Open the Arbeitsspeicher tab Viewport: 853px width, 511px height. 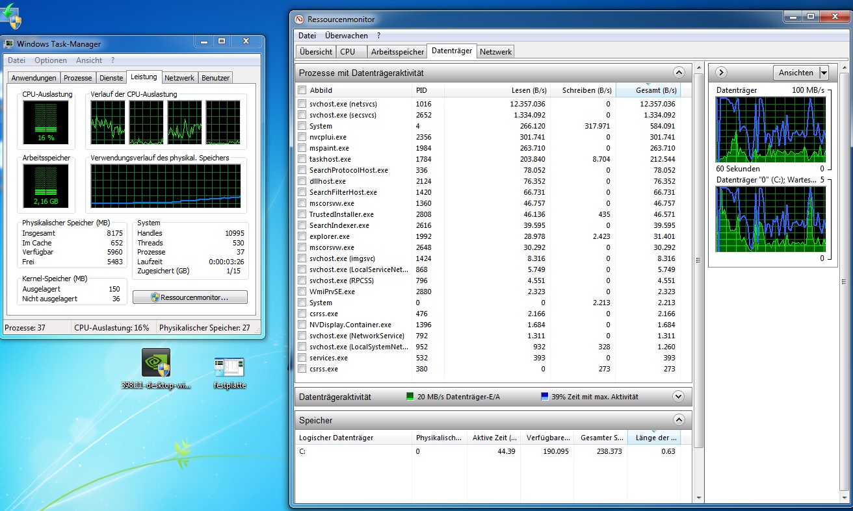pyautogui.click(x=397, y=52)
